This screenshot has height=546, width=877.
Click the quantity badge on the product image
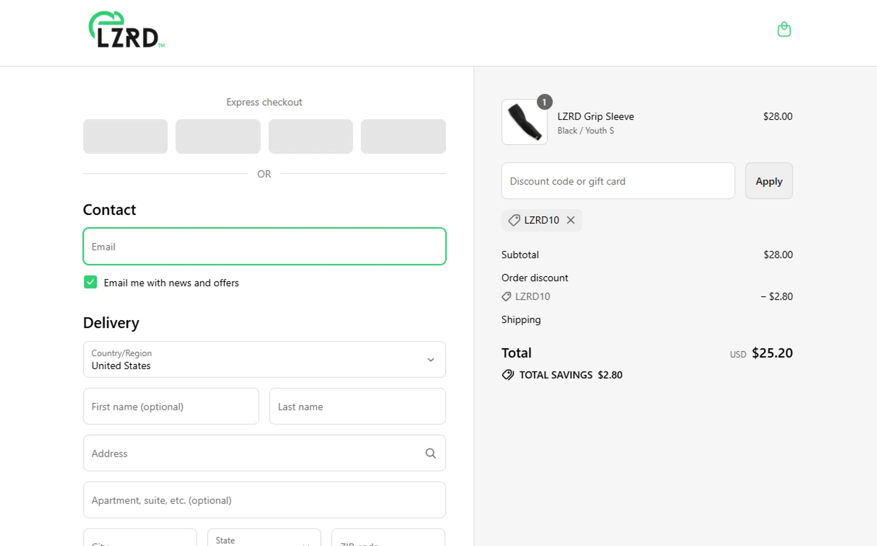pos(544,102)
